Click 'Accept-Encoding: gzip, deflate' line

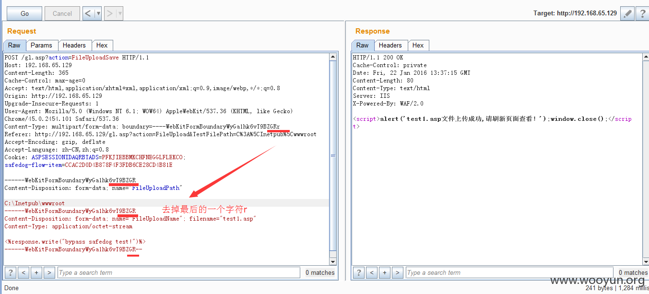tap(55, 142)
